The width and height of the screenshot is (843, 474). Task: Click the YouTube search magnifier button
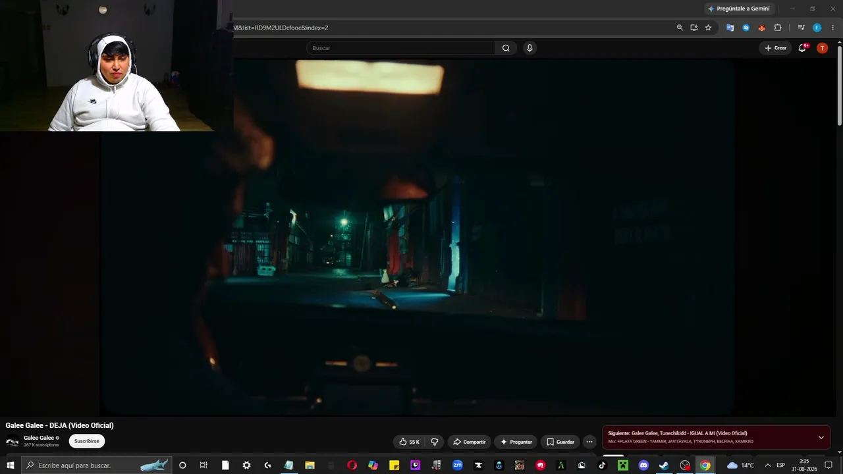[506, 48]
